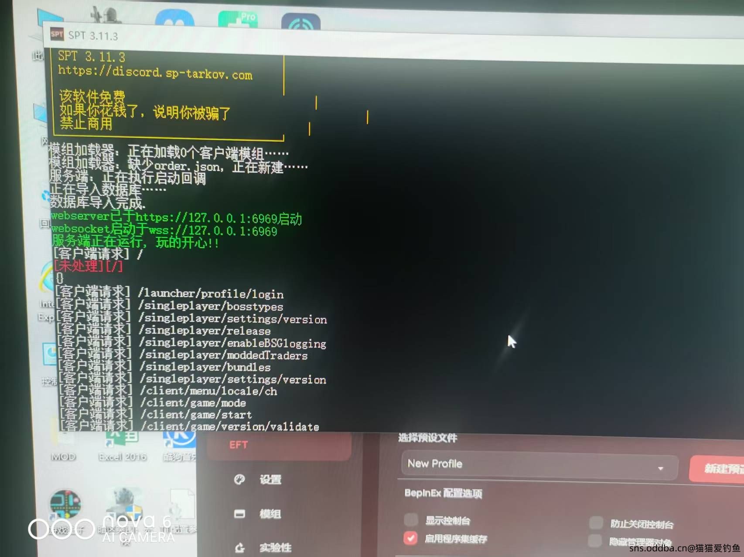This screenshot has height=557, width=744.
Task: Click the /client/game/version/validate request line
Action: [190, 426]
